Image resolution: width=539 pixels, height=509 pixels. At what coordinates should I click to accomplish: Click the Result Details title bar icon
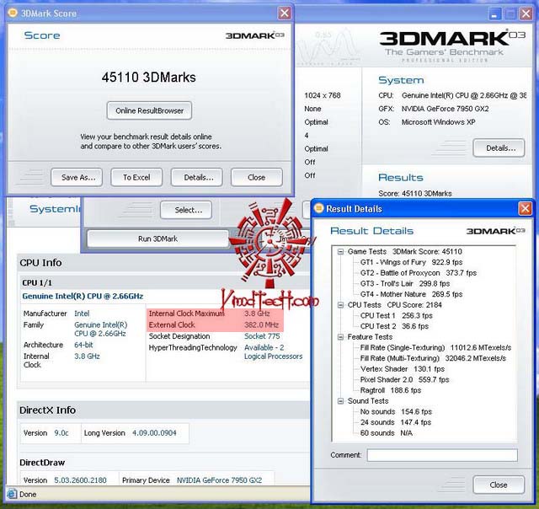[x=319, y=208]
